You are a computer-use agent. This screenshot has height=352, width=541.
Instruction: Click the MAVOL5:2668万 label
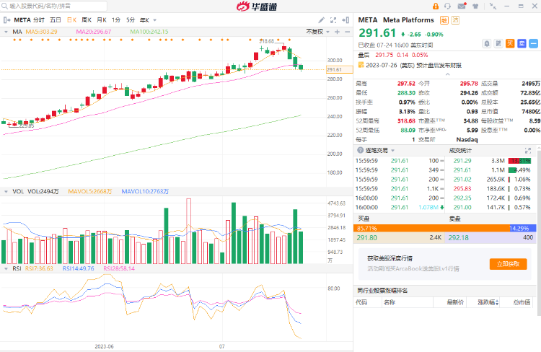(x=89, y=192)
